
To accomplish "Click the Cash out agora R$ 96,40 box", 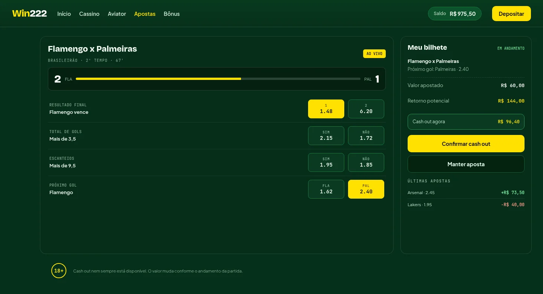I will click(x=466, y=122).
